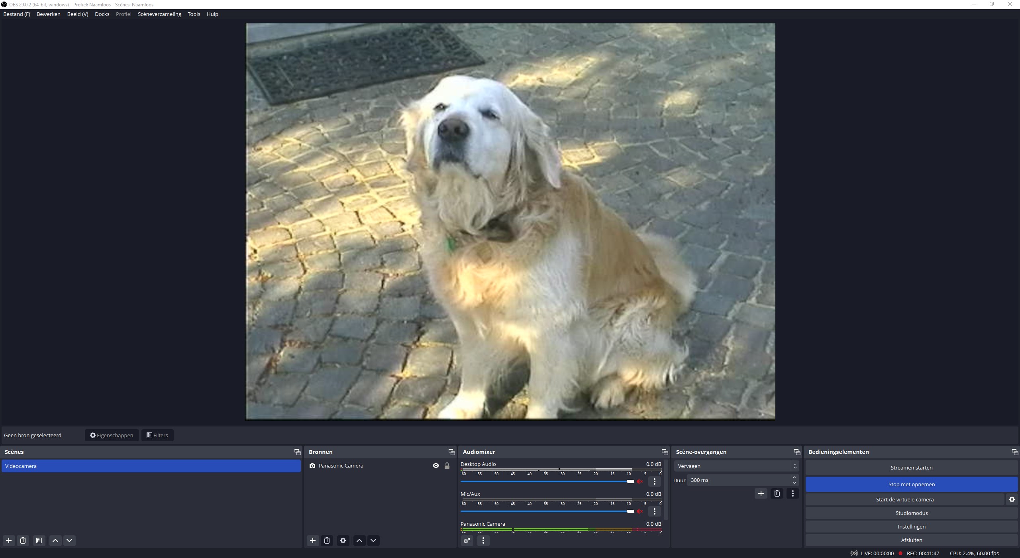The width and height of the screenshot is (1020, 558).
Task: Move source down in Bronnen list
Action: point(373,540)
